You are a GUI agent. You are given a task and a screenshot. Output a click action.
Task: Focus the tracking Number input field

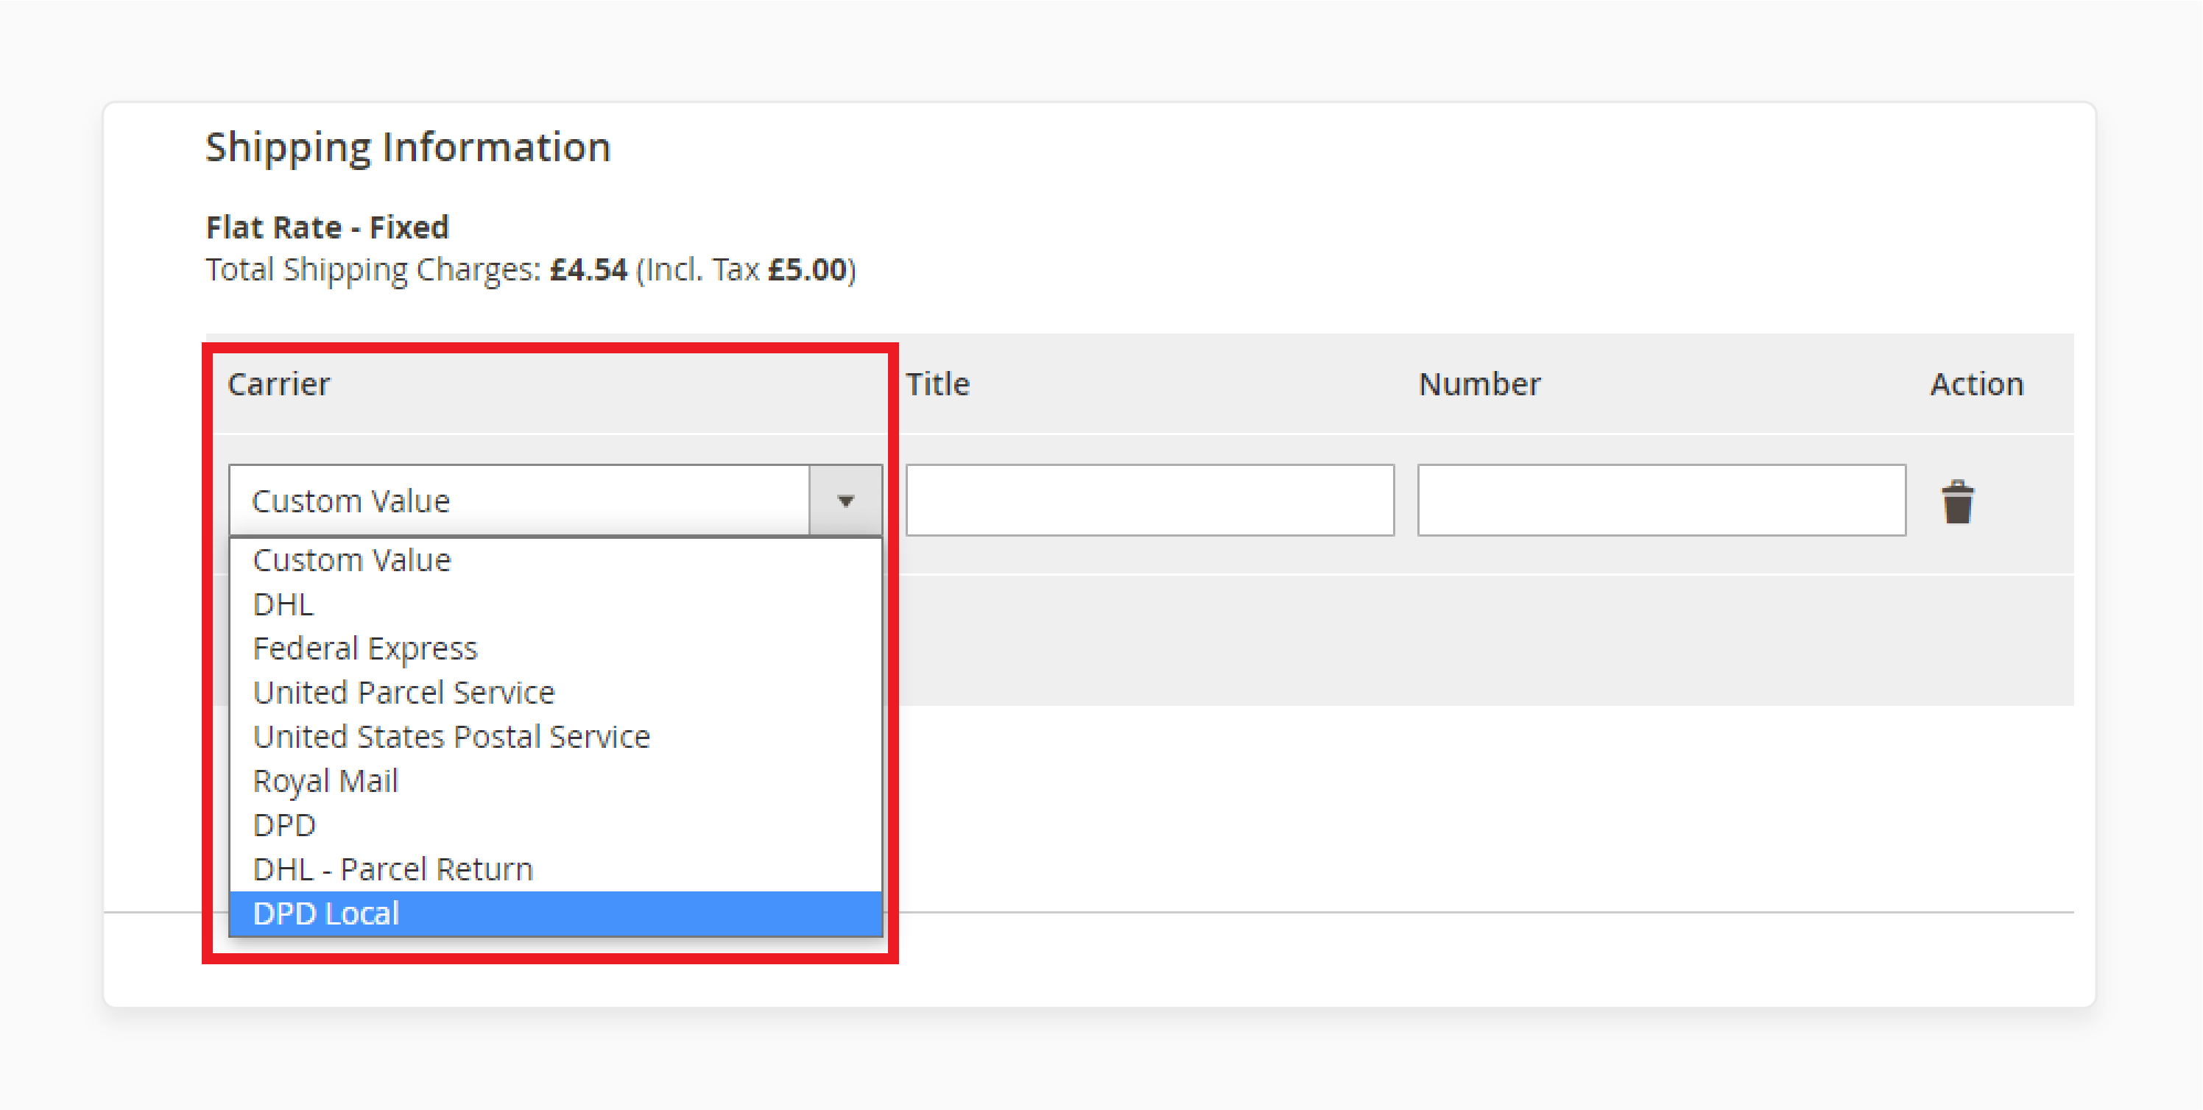[1661, 501]
